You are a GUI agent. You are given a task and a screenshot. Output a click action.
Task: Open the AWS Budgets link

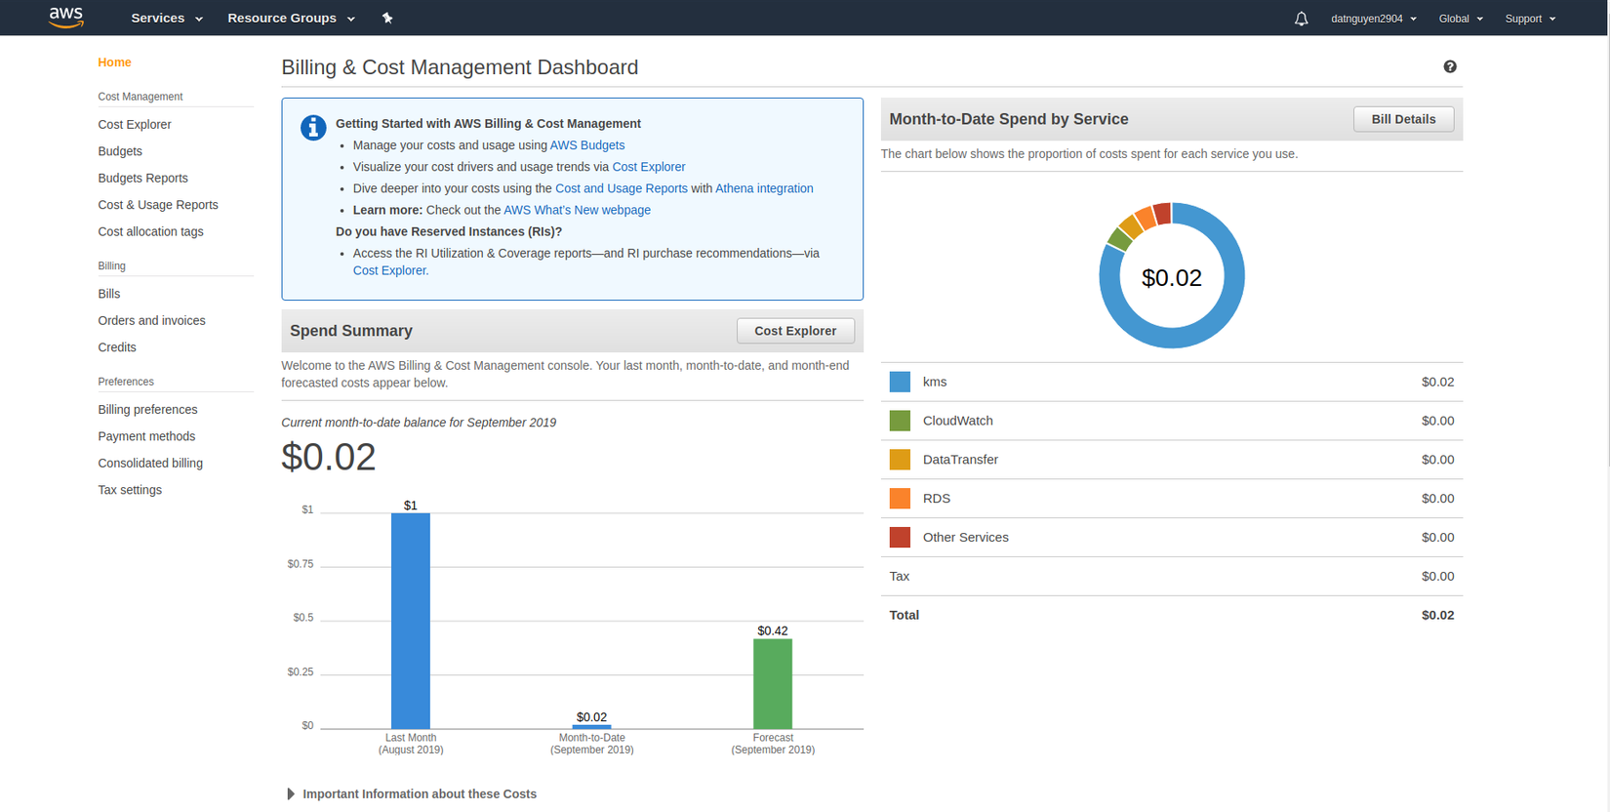coord(587,145)
